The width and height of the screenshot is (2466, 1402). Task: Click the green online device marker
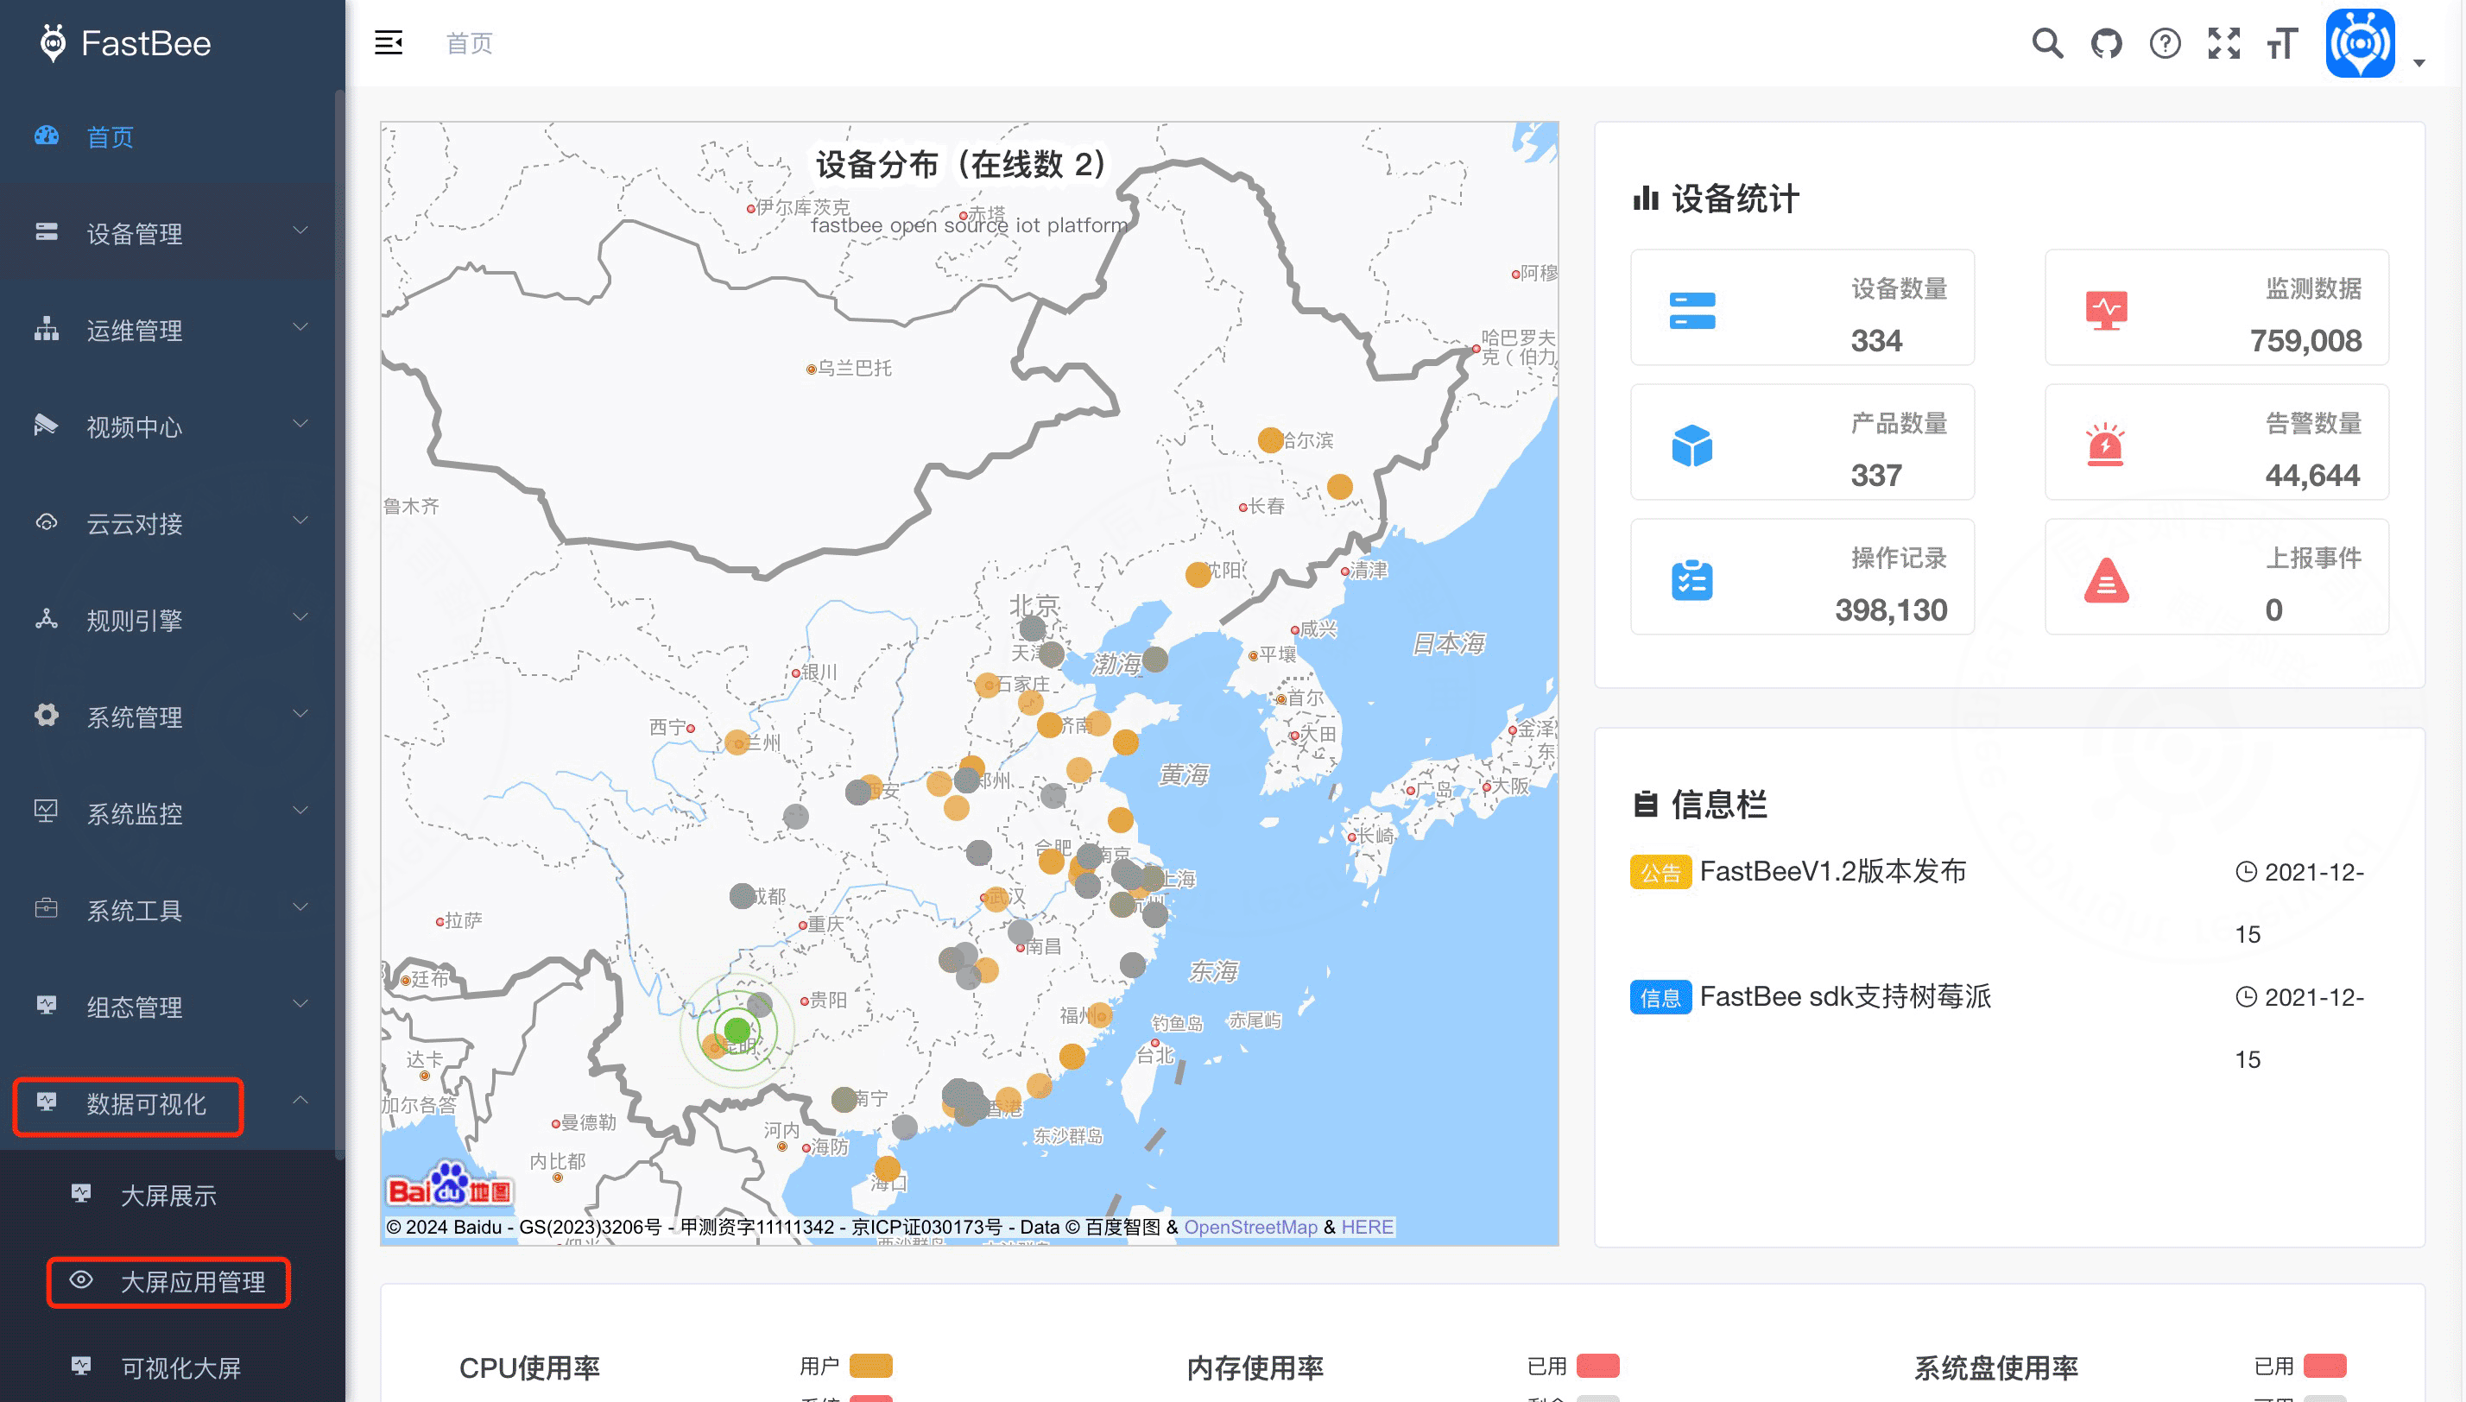(737, 1030)
